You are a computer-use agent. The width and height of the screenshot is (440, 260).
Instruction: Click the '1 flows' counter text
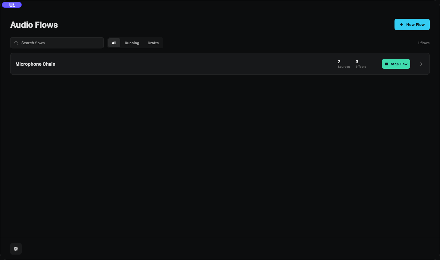pyautogui.click(x=423, y=43)
